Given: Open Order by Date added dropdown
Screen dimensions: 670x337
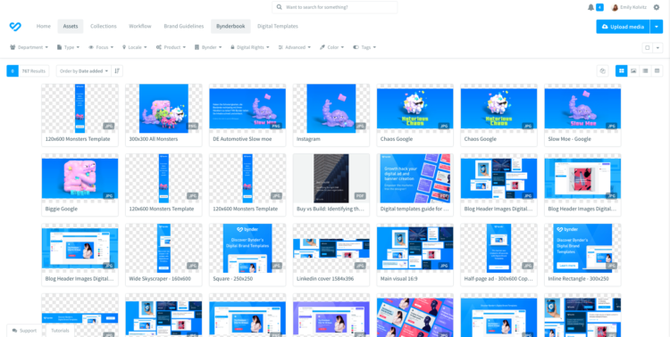Looking at the screenshot, I should [x=84, y=70].
